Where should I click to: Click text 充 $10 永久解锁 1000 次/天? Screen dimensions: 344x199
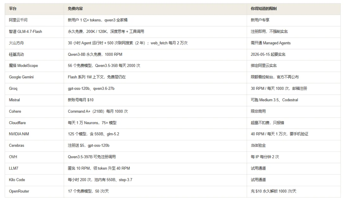pyautogui.click(x=274, y=191)
